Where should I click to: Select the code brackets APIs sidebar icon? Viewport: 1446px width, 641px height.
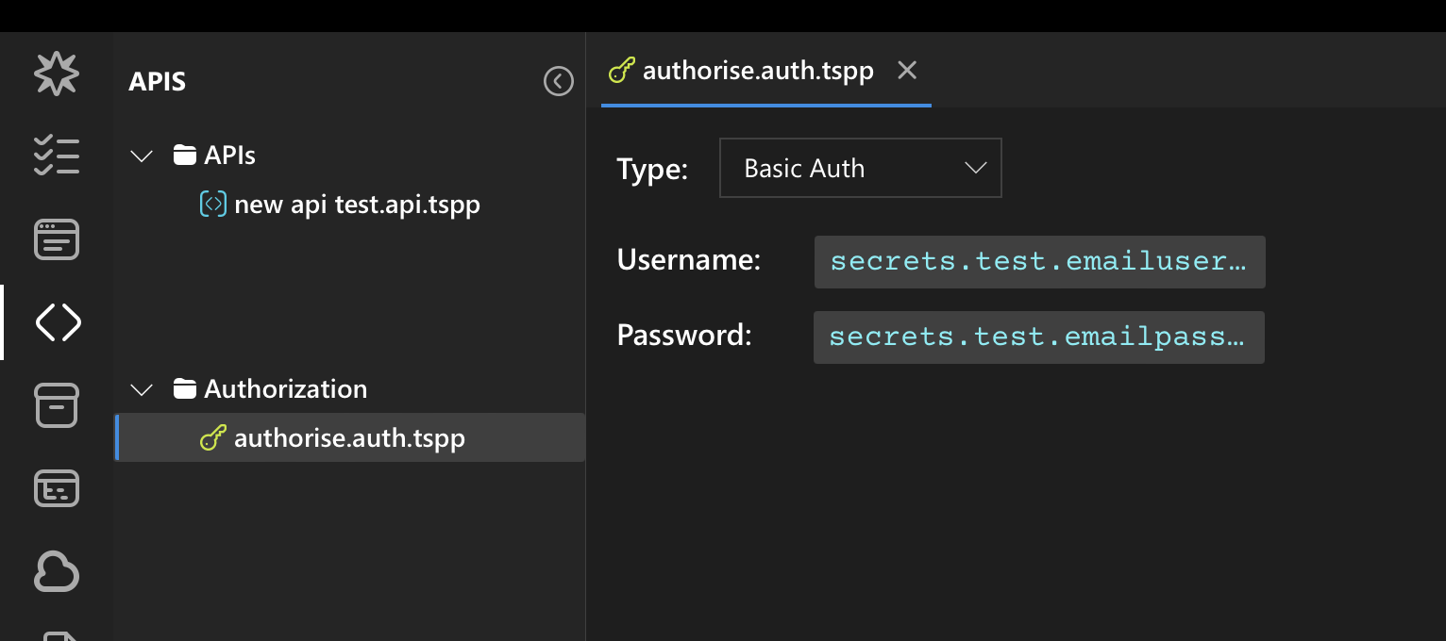click(x=58, y=323)
